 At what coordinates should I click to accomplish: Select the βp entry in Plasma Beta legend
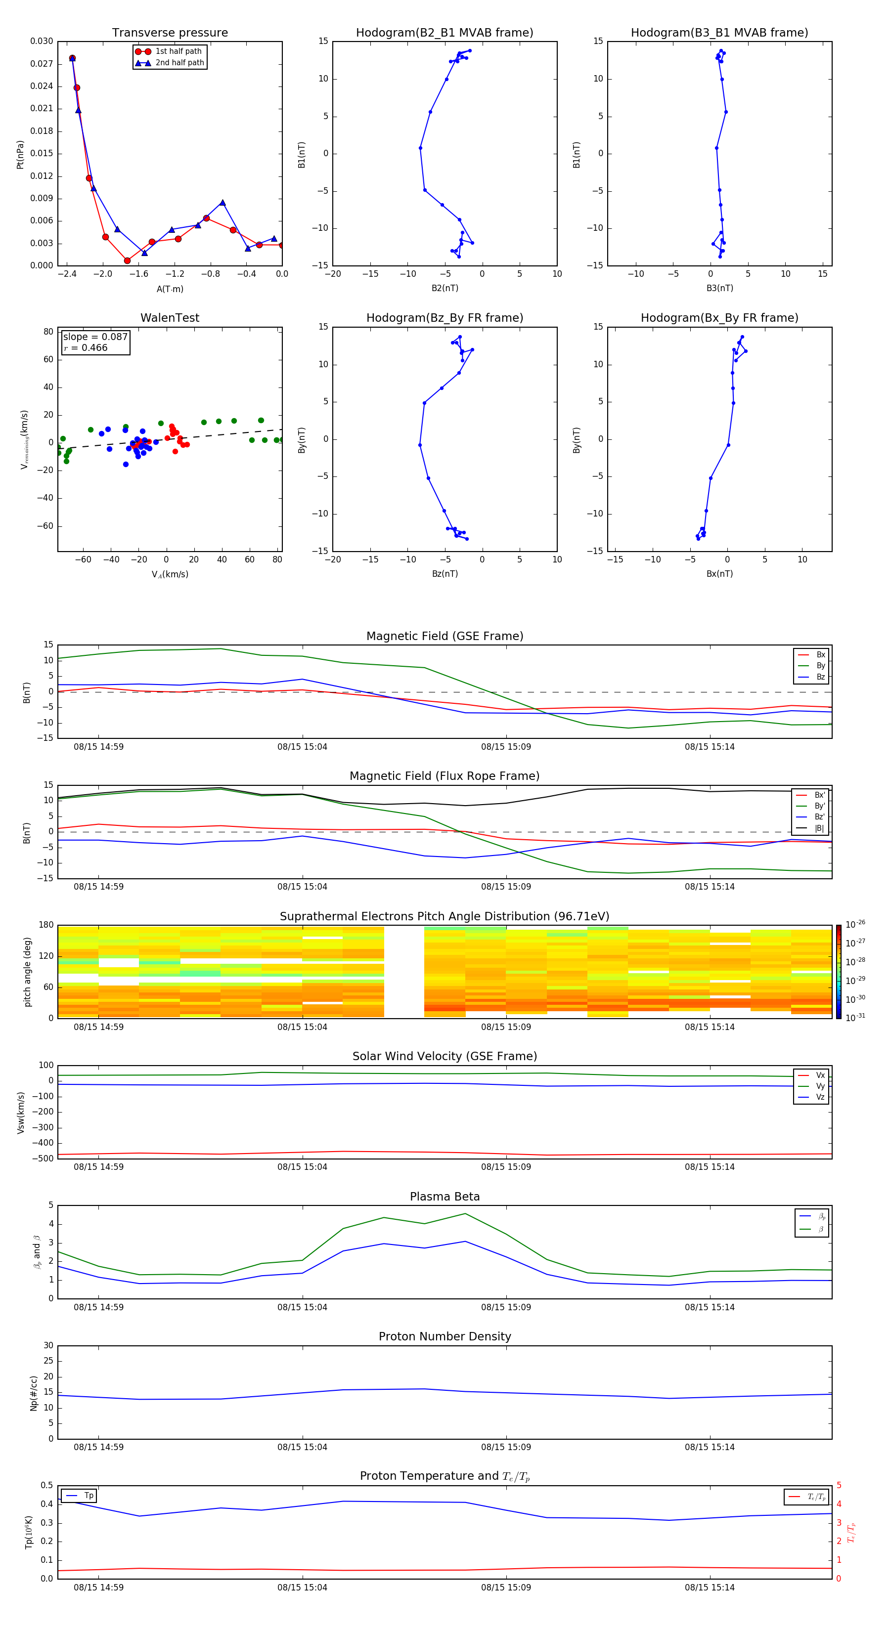pyautogui.click(x=813, y=1216)
